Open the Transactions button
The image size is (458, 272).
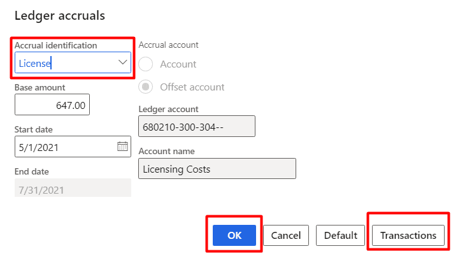pos(408,235)
